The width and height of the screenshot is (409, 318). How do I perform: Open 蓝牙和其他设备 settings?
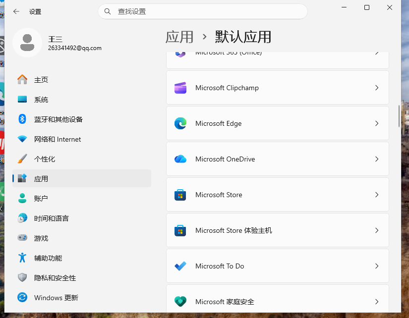[x=82, y=119]
